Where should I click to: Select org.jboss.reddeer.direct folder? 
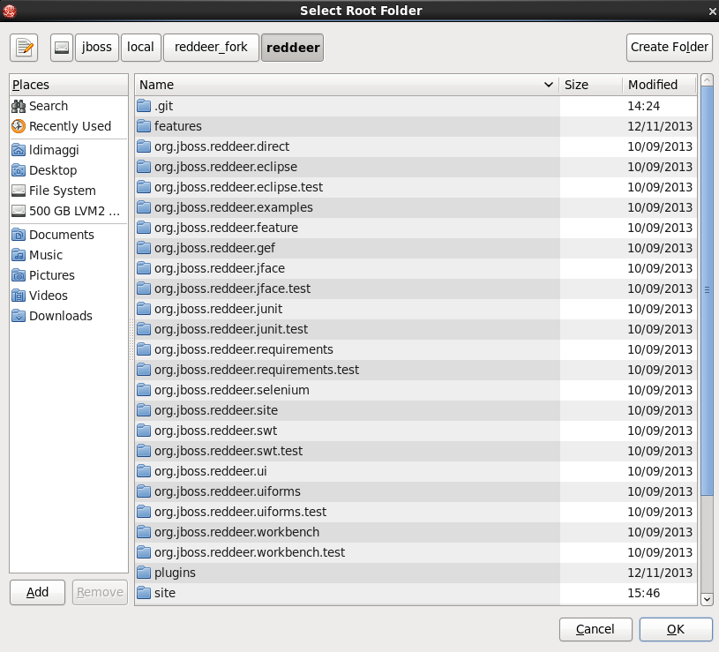[x=416, y=146]
